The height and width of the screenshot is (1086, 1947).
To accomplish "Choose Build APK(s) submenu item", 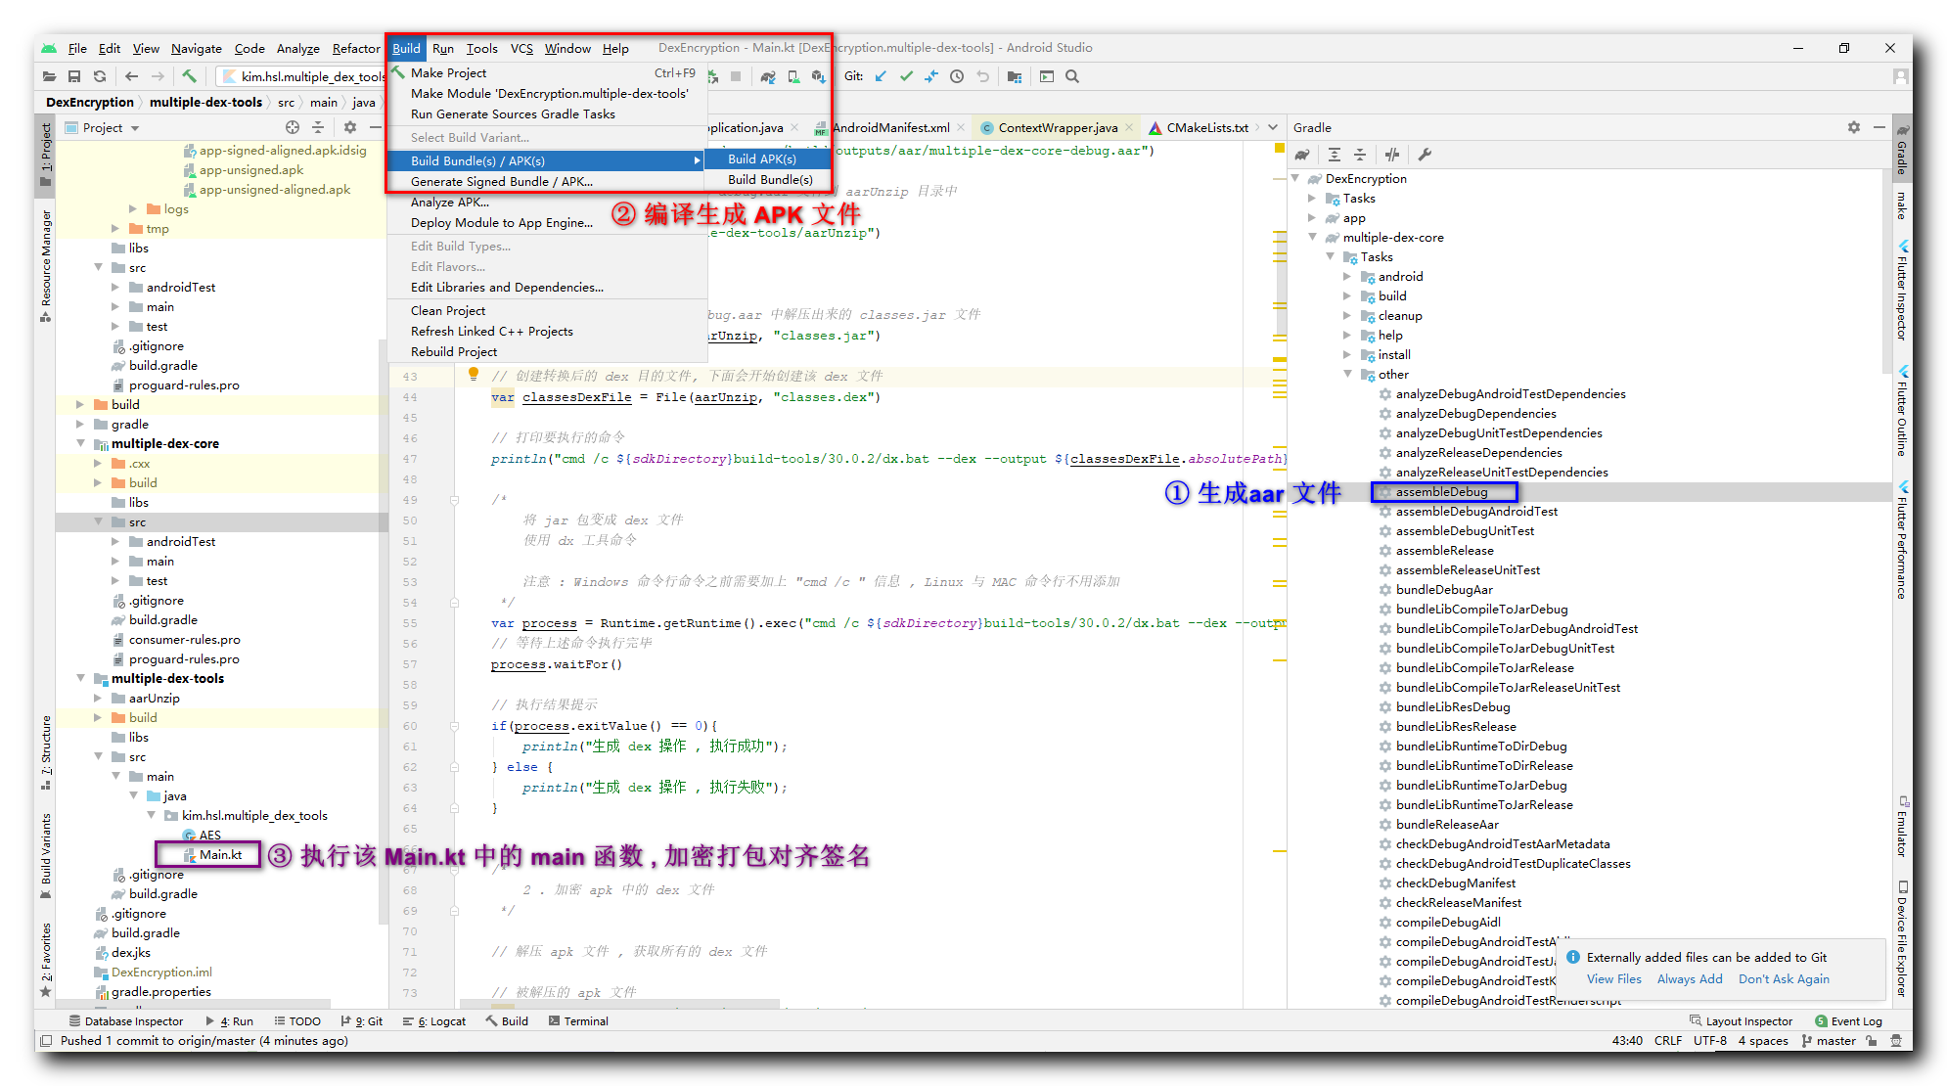I will (768, 159).
